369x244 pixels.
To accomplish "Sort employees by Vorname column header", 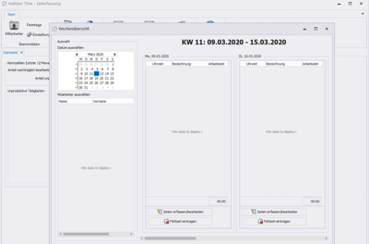I will pos(113,101).
